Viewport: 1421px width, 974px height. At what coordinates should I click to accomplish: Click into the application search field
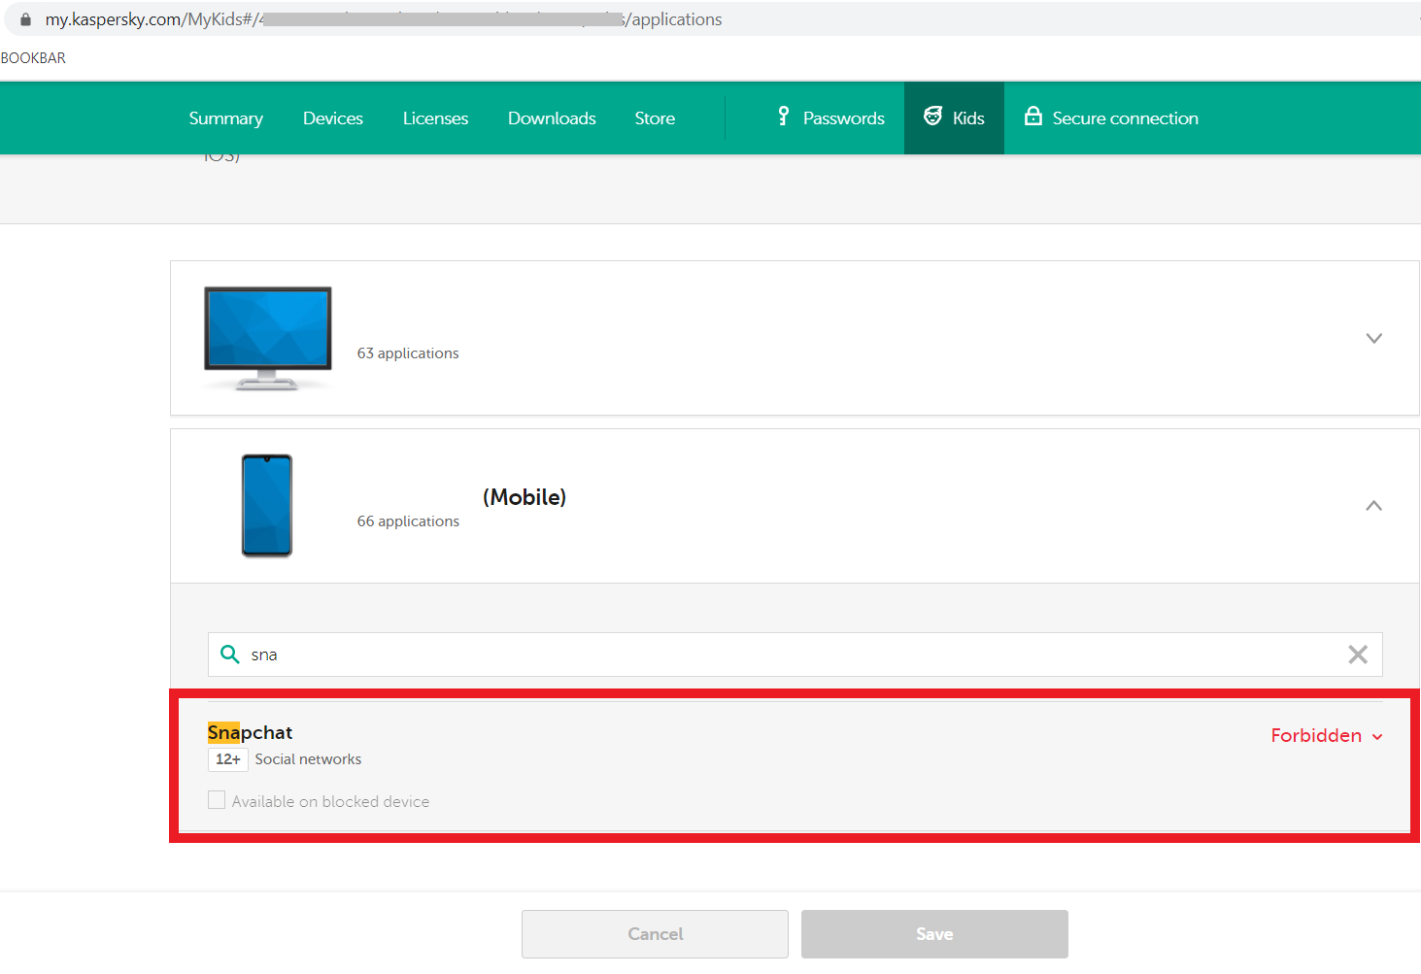click(x=795, y=655)
